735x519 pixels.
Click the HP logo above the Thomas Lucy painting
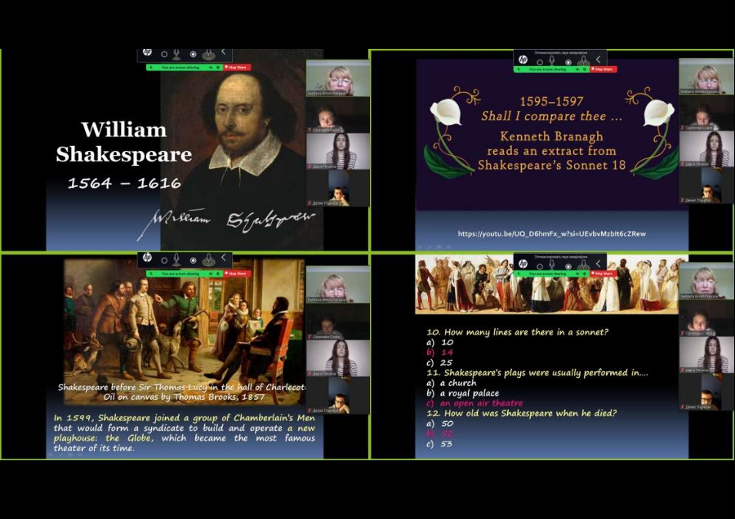(147, 257)
